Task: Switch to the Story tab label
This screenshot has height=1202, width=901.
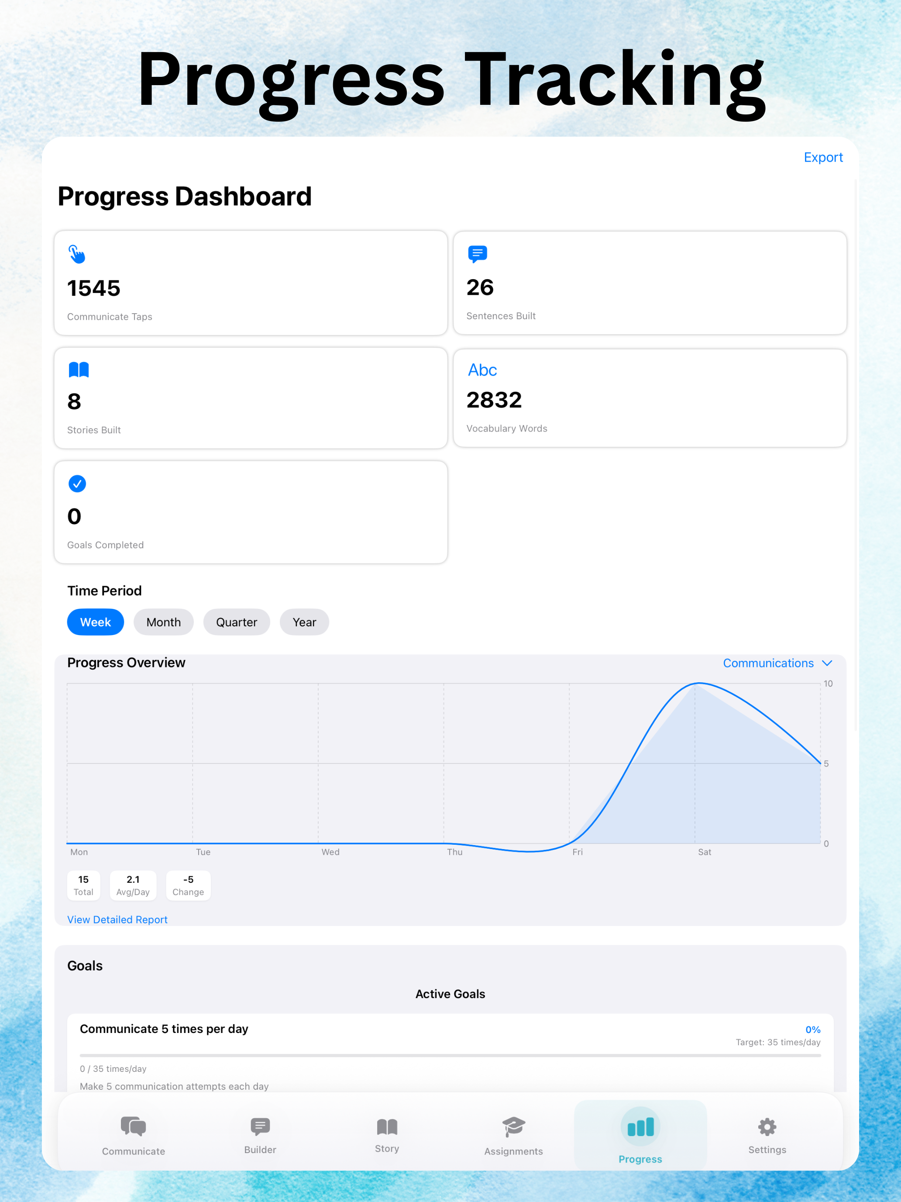Action: pos(387,1149)
